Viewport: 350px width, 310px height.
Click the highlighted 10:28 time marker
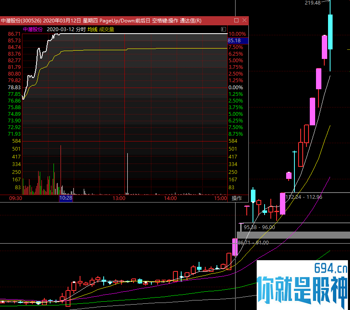click(66, 198)
